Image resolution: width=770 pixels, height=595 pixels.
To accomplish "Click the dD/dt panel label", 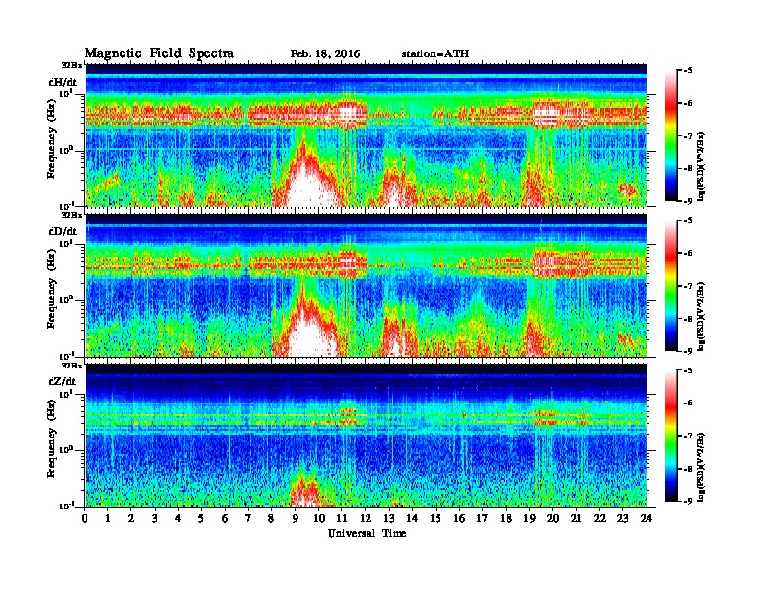I will [62, 231].
